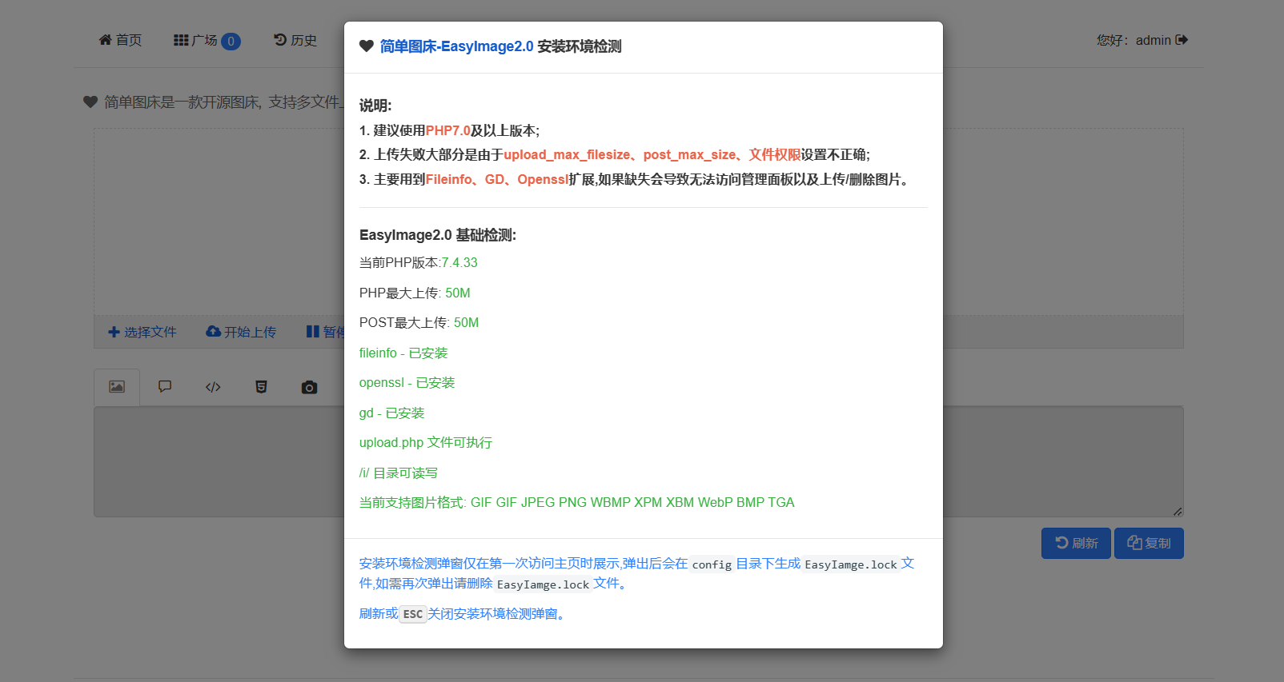This screenshot has height=682, width=1284.
Task: Click the home icon for 首页
Action: point(105,40)
